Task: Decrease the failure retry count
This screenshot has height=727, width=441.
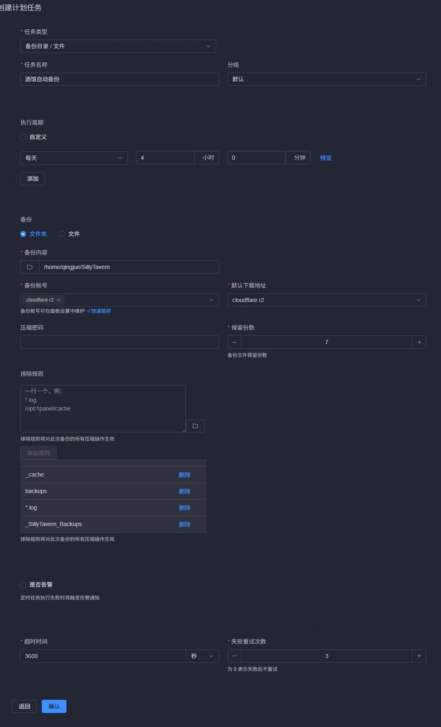Action: tap(235, 656)
